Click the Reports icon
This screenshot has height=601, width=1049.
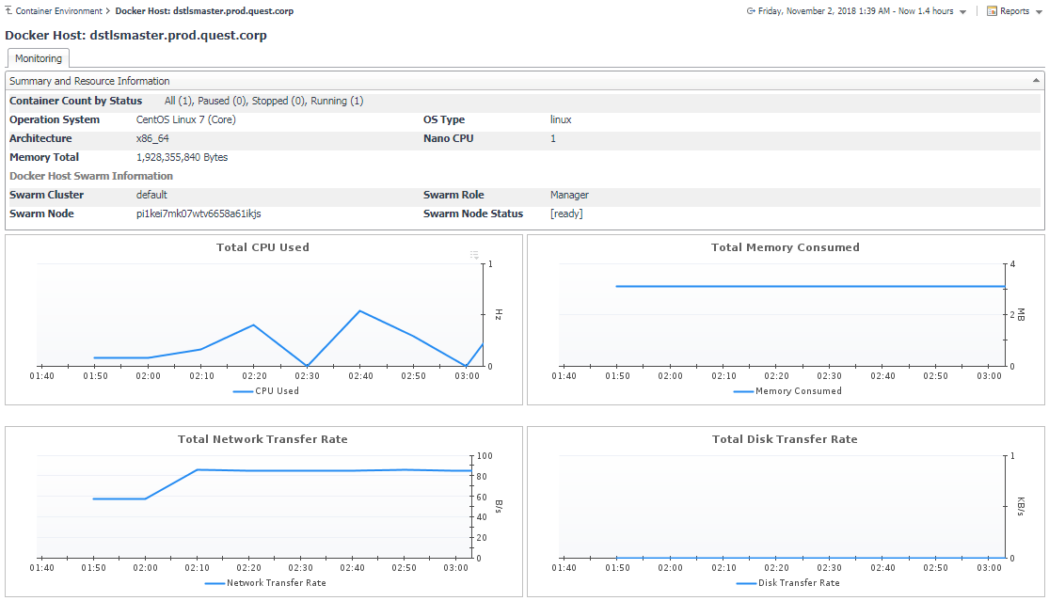993,10
